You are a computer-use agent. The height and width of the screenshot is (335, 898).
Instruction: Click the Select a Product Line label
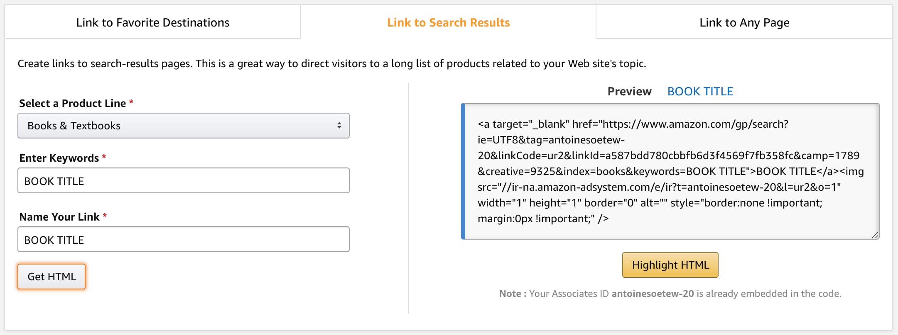[73, 103]
